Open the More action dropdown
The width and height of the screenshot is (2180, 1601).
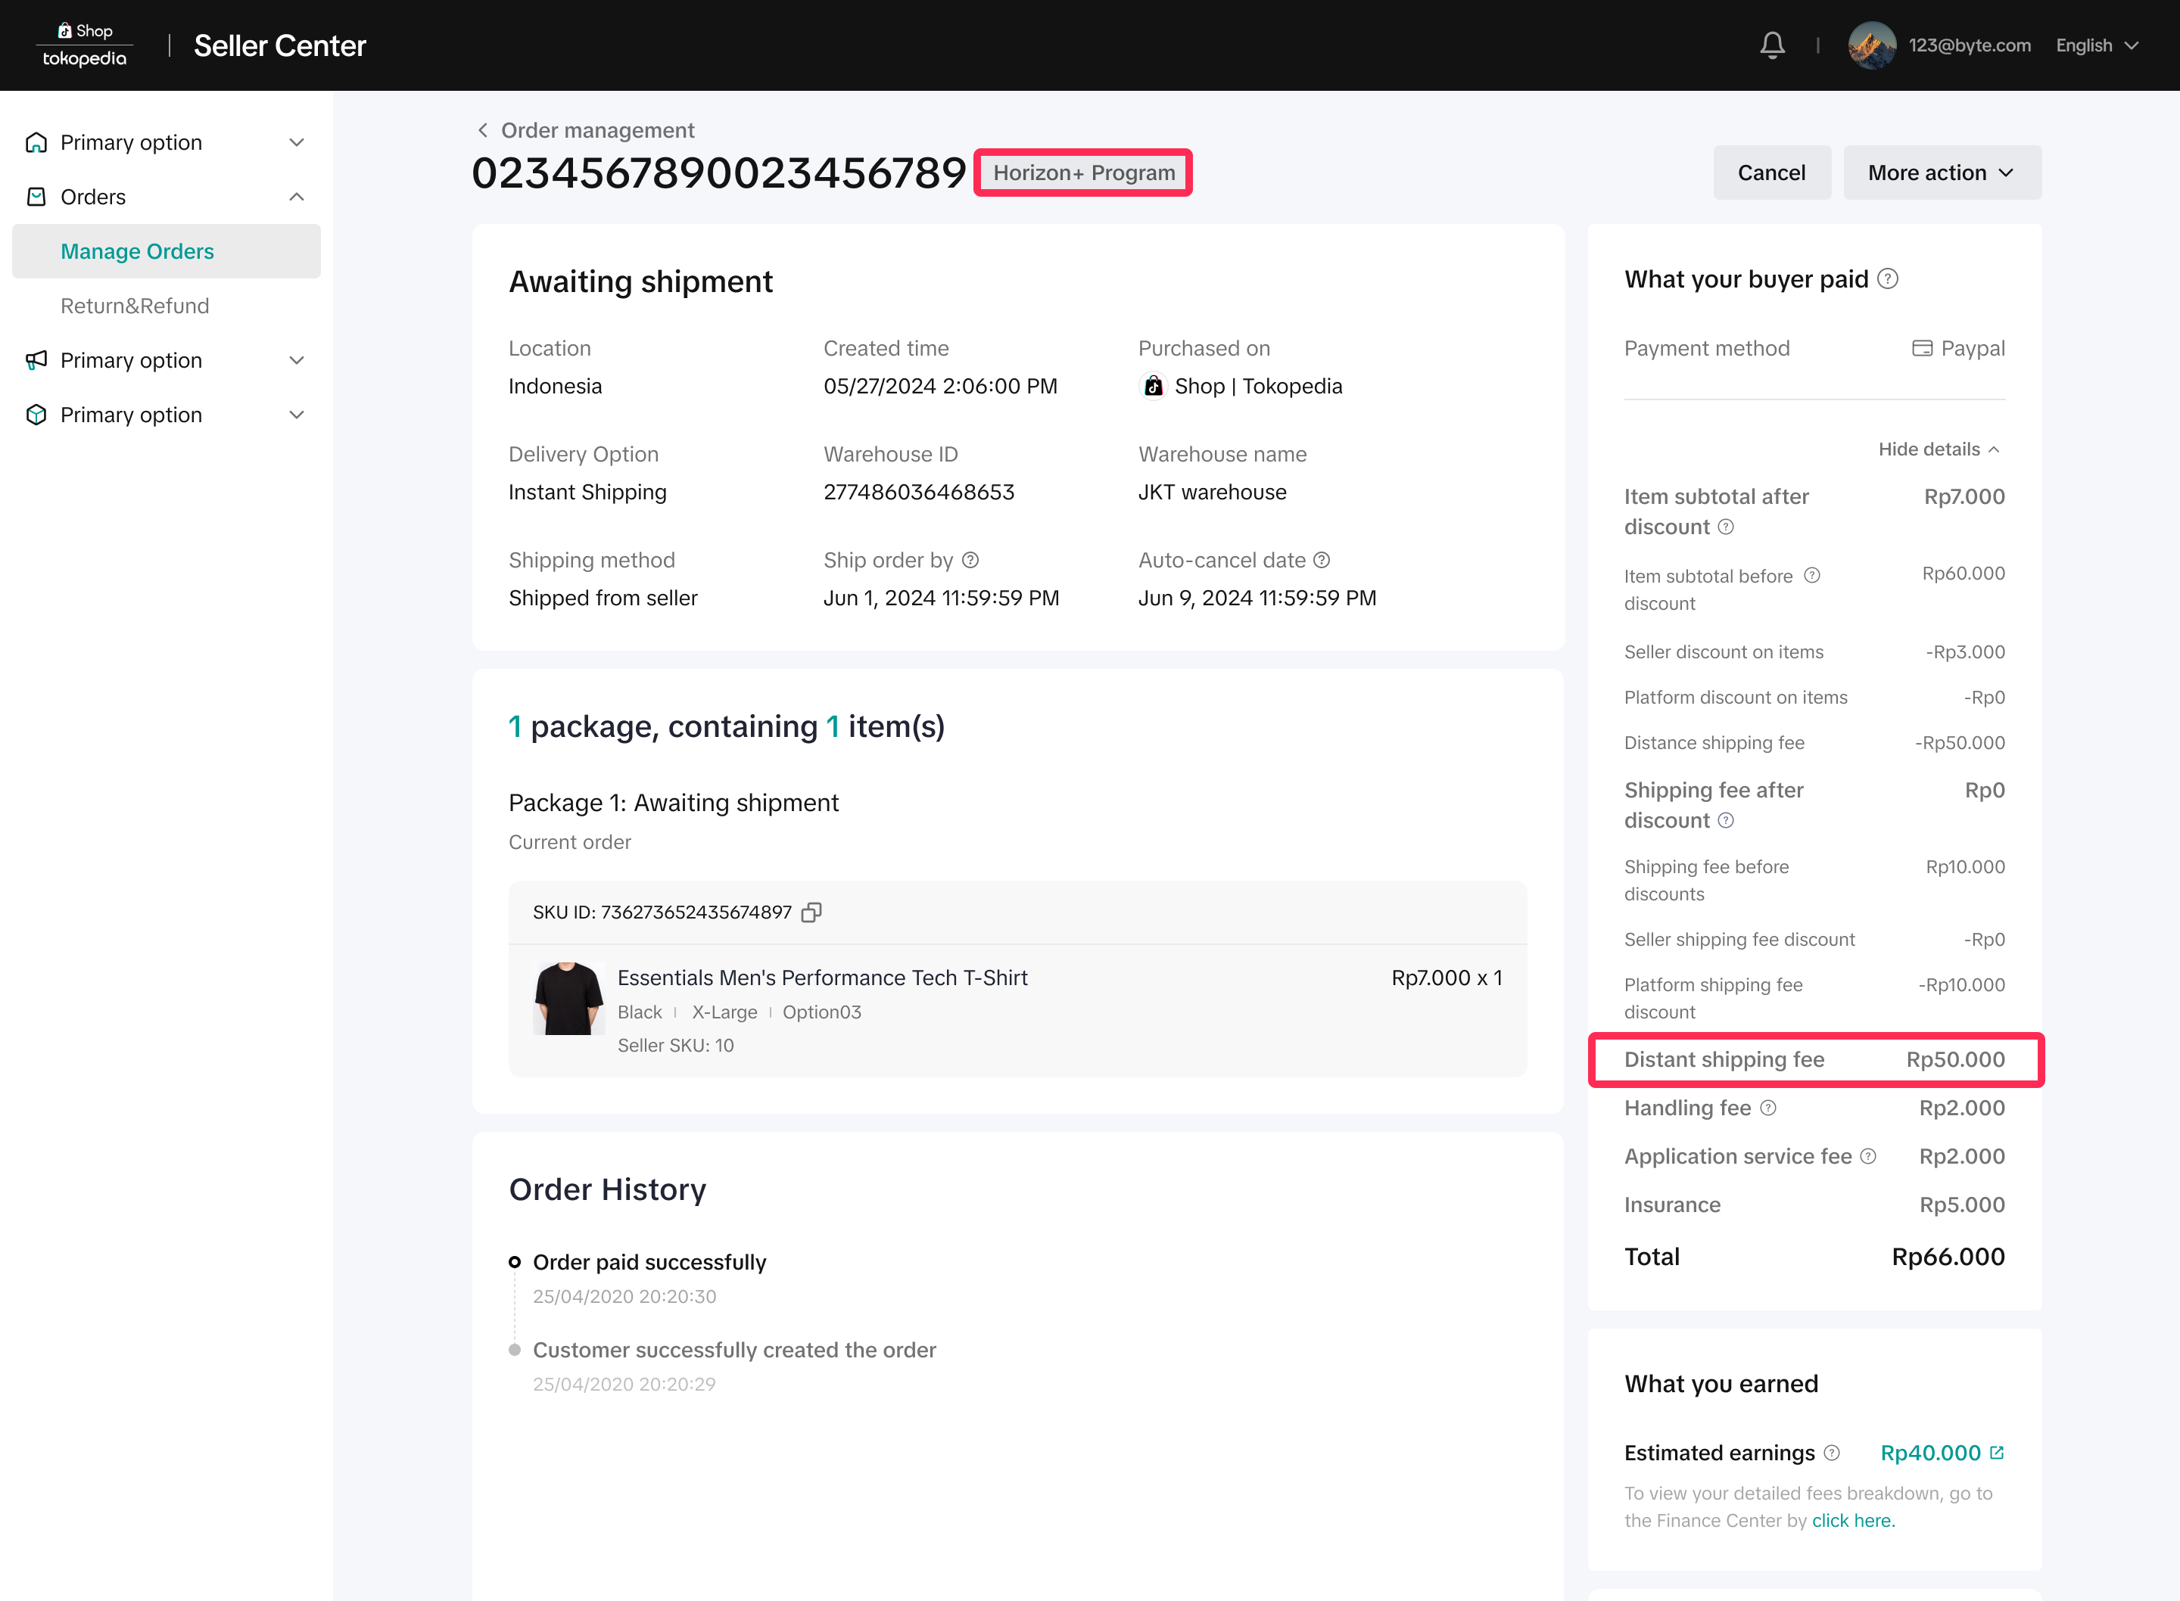tap(1942, 173)
